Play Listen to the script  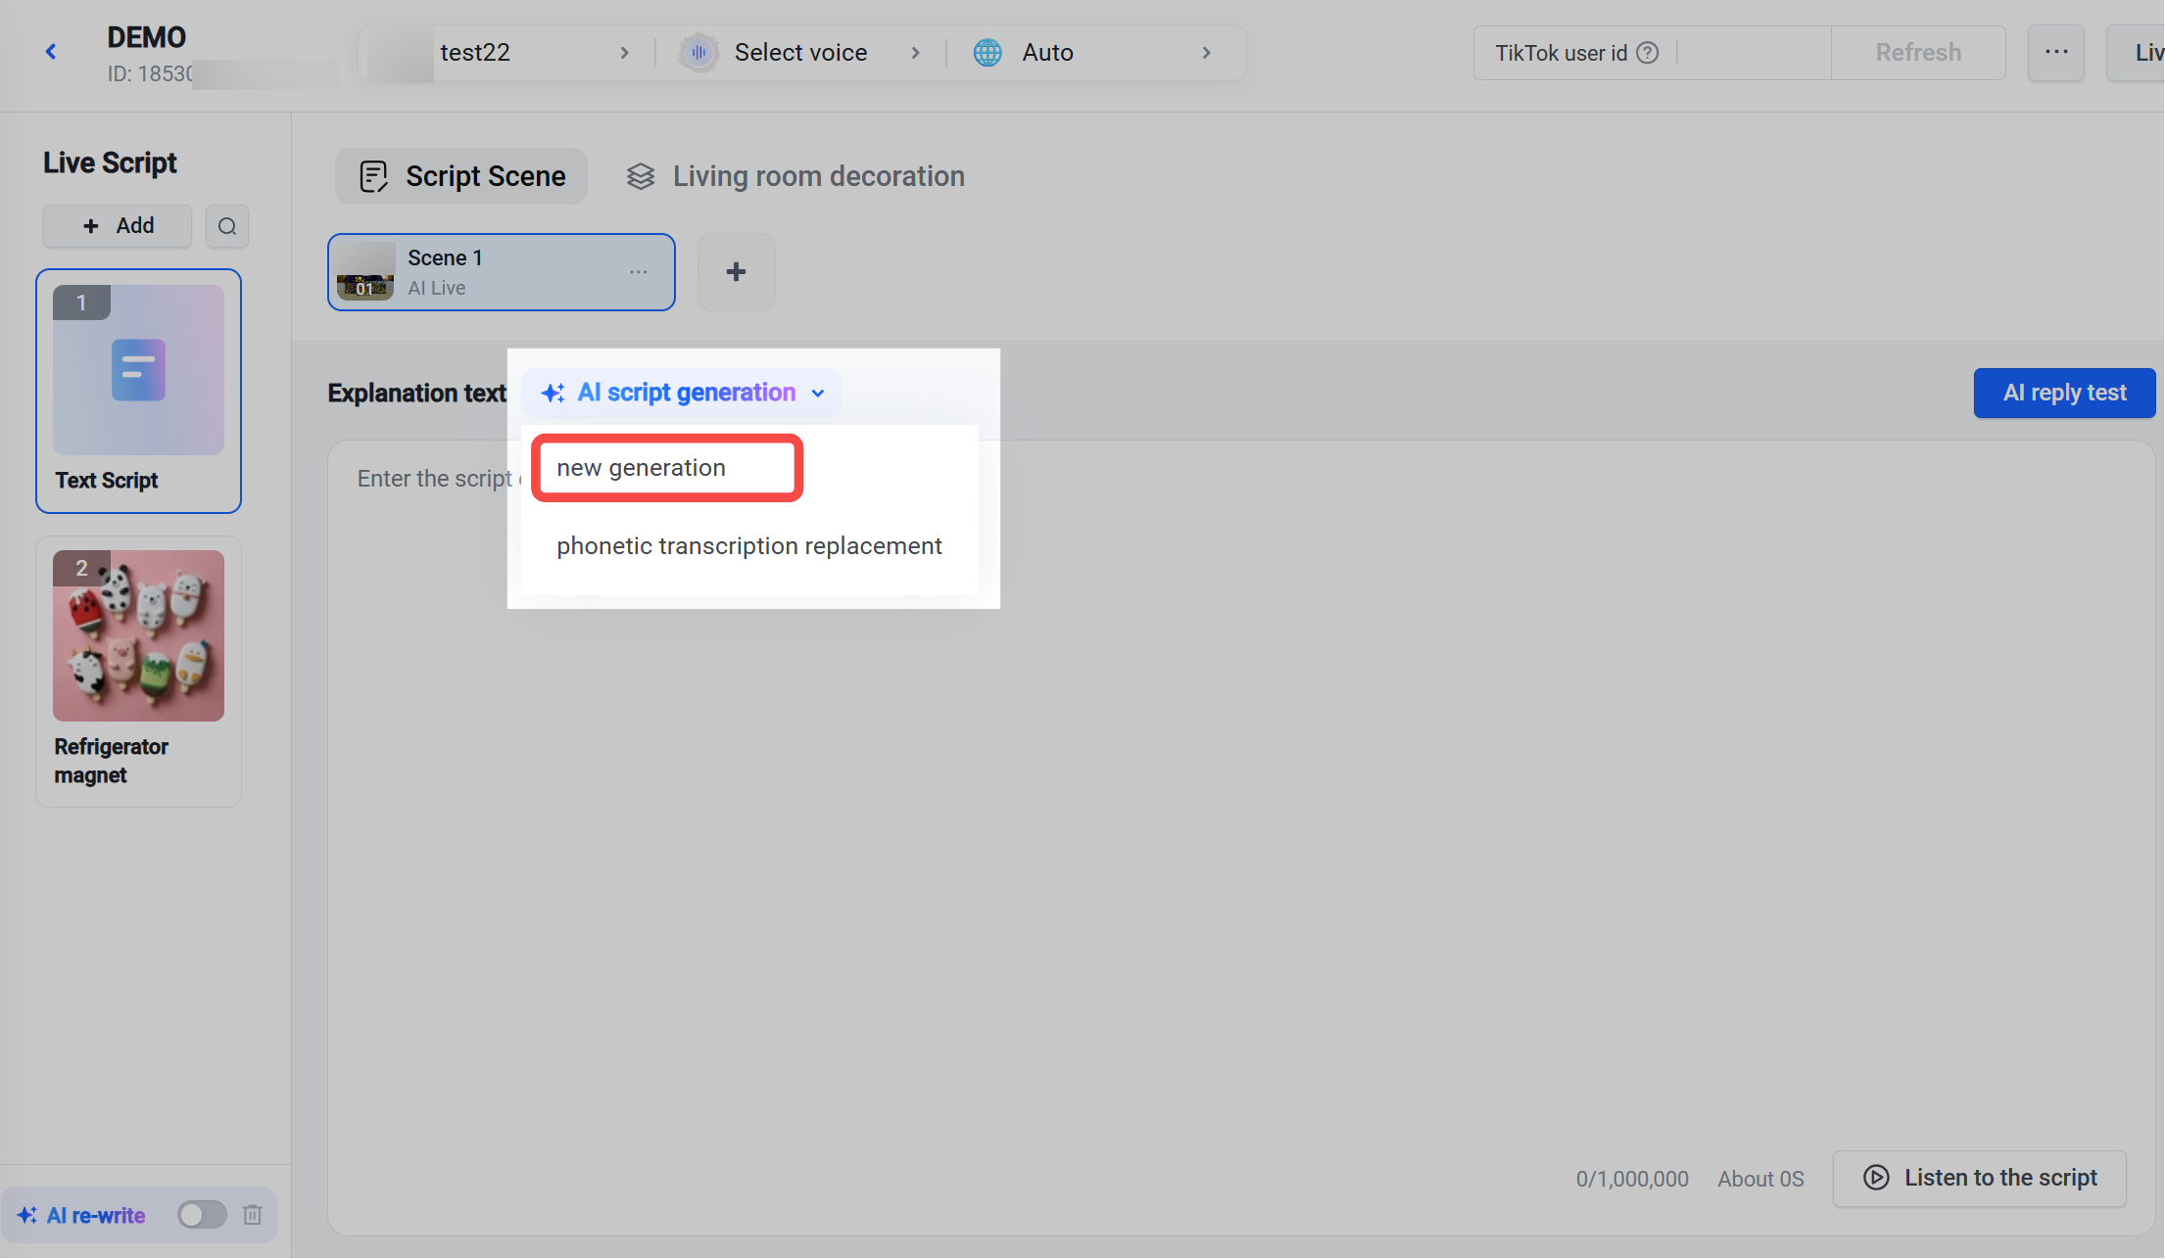coord(1979,1178)
